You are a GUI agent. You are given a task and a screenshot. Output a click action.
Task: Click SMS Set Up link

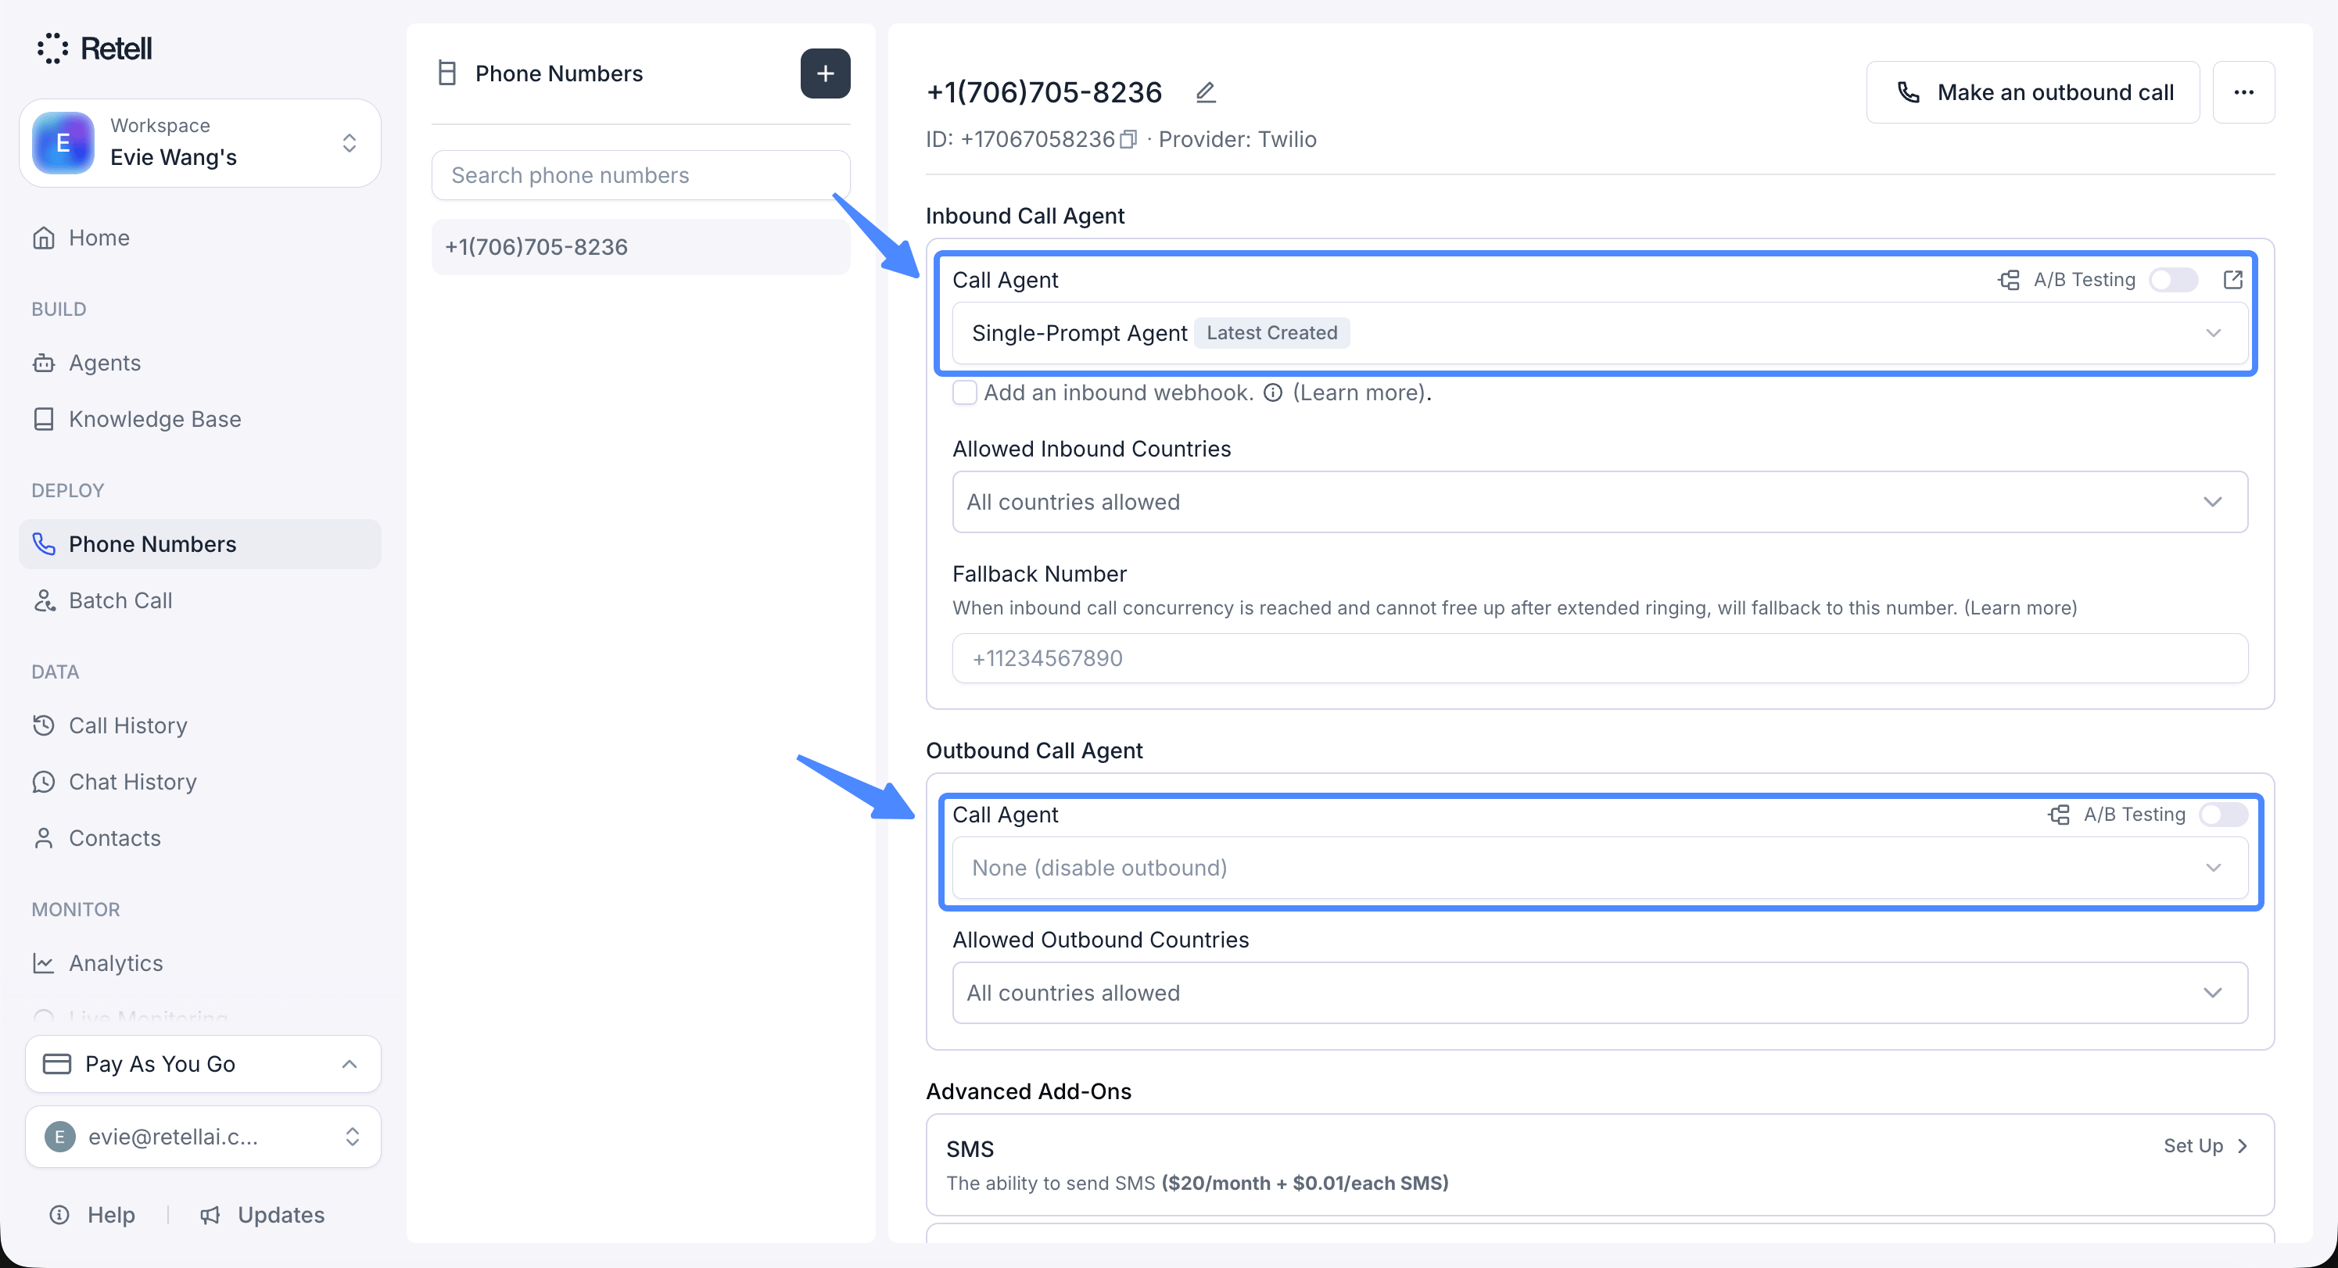click(2206, 1145)
